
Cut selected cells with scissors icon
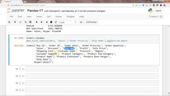coord(21,22)
